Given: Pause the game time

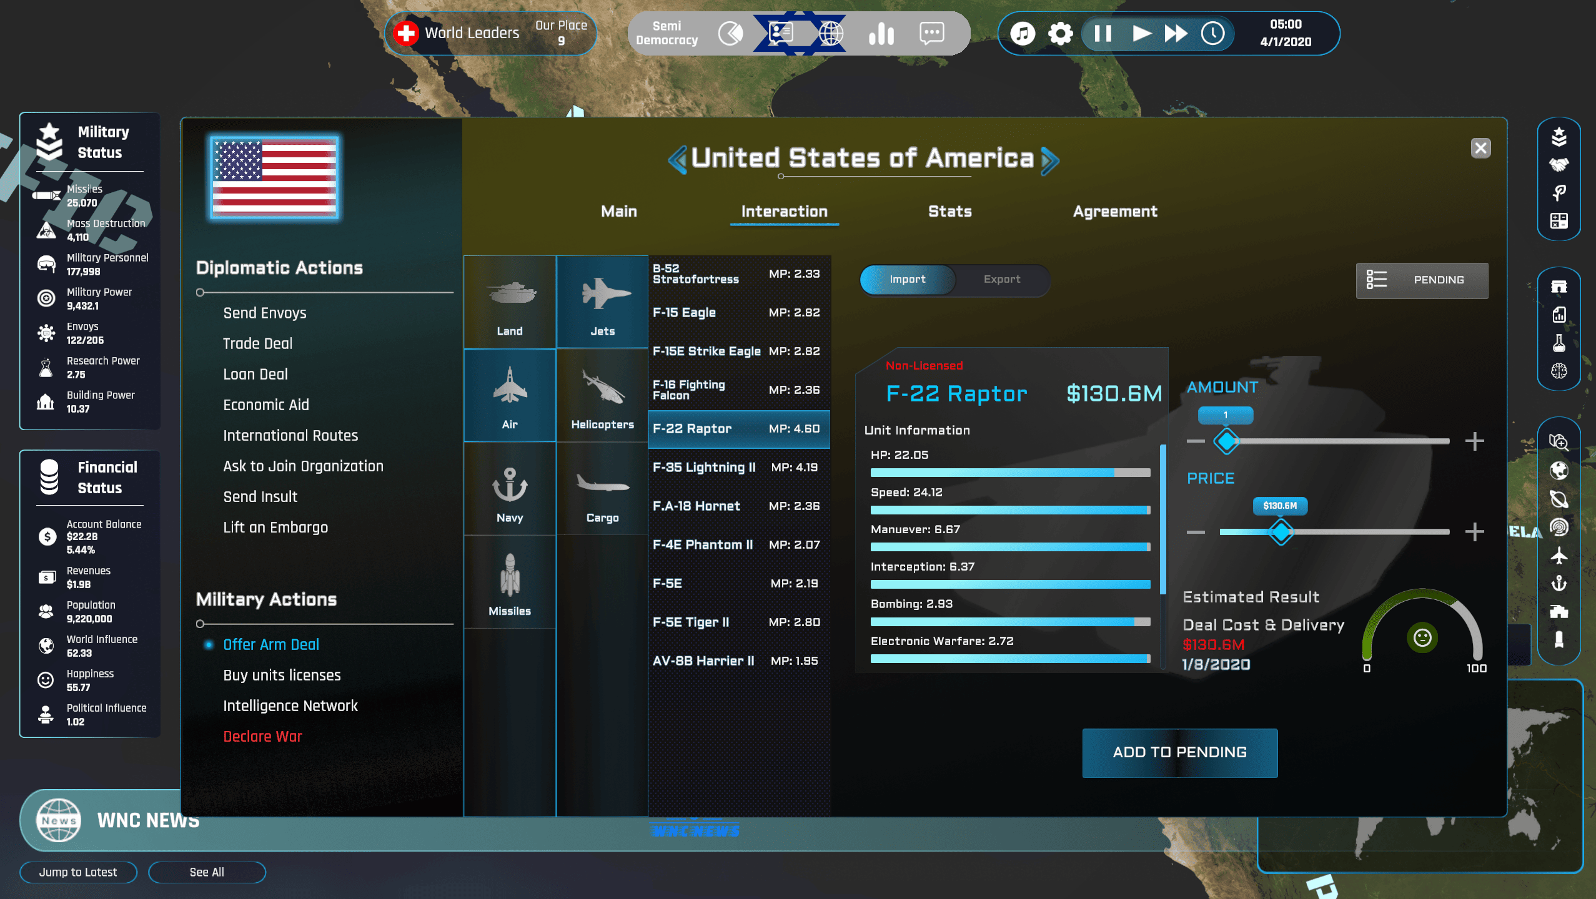Looking at the screenshot, I should 1103,33.
